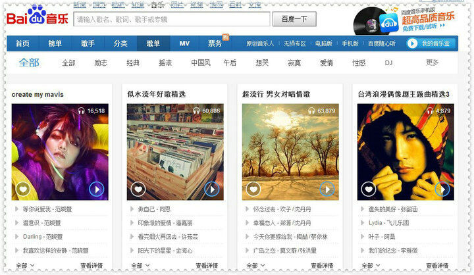
Task: Click the play triangle beside 我喜欢这样的安静
Action: (16, 250)
